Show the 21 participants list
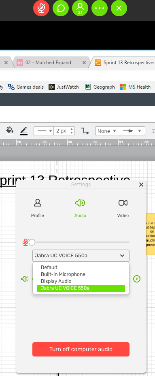 pos(80,8)
